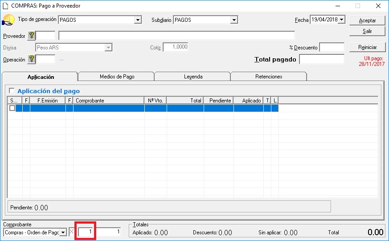Screen dimensions: 389x241
Task: Focus the % Descuento input field
Action: (x=332, y=47)
